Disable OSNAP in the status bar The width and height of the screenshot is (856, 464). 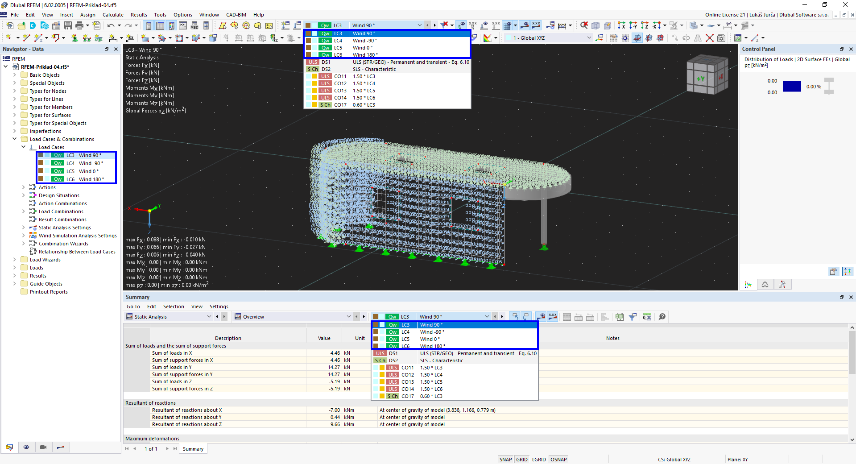pyautogui.click(x=558, y=459)
